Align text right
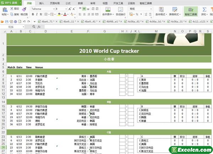Screen dimensions: 213x154 [88, 14]
